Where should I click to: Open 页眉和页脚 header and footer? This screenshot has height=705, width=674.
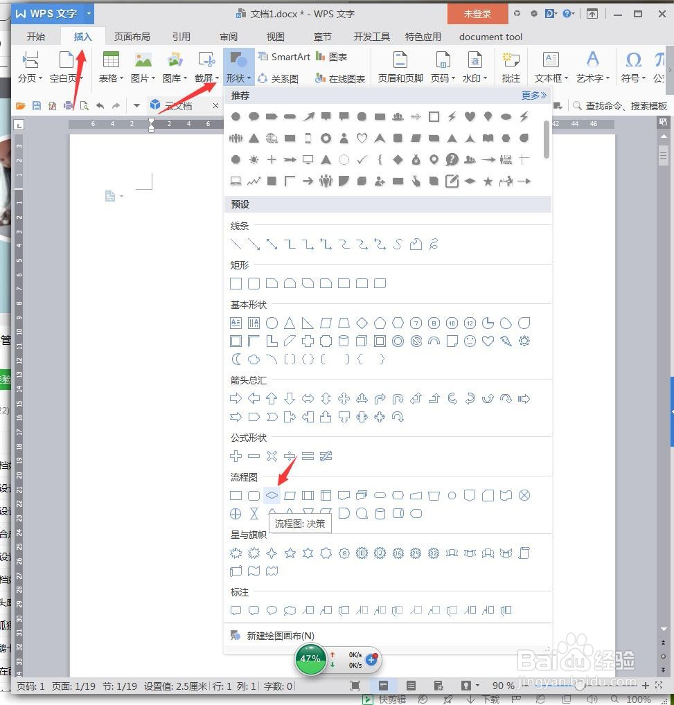[x=400, y=68]
